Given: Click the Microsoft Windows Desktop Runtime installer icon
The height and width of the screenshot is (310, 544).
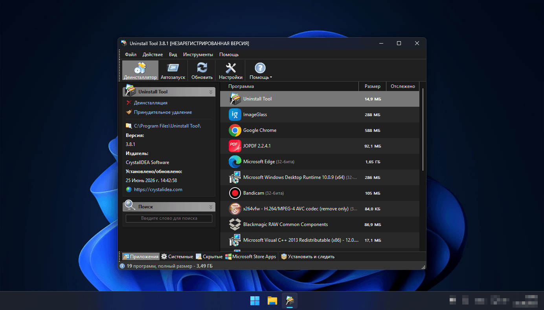Looking at the screenshot, I should (x=235, y=177).
